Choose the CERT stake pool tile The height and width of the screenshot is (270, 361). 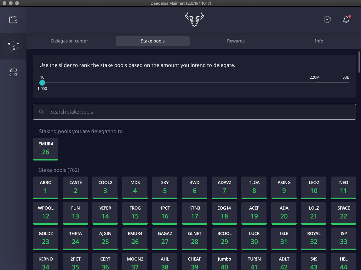click(x=105, y=262)
